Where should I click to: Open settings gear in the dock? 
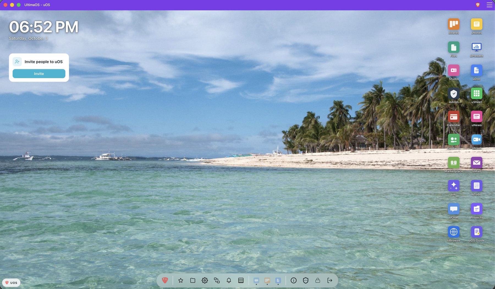pyautogui.click(x=205, y=280)
